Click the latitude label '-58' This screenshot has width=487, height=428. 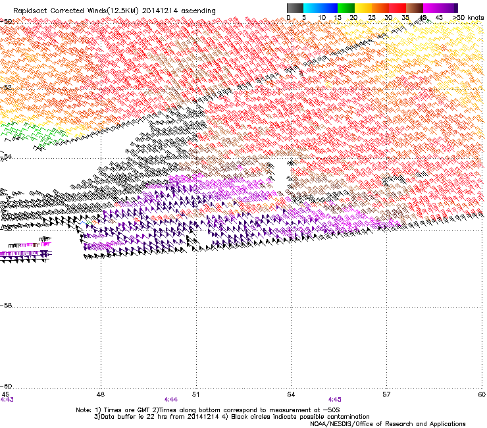pos(6,306)
